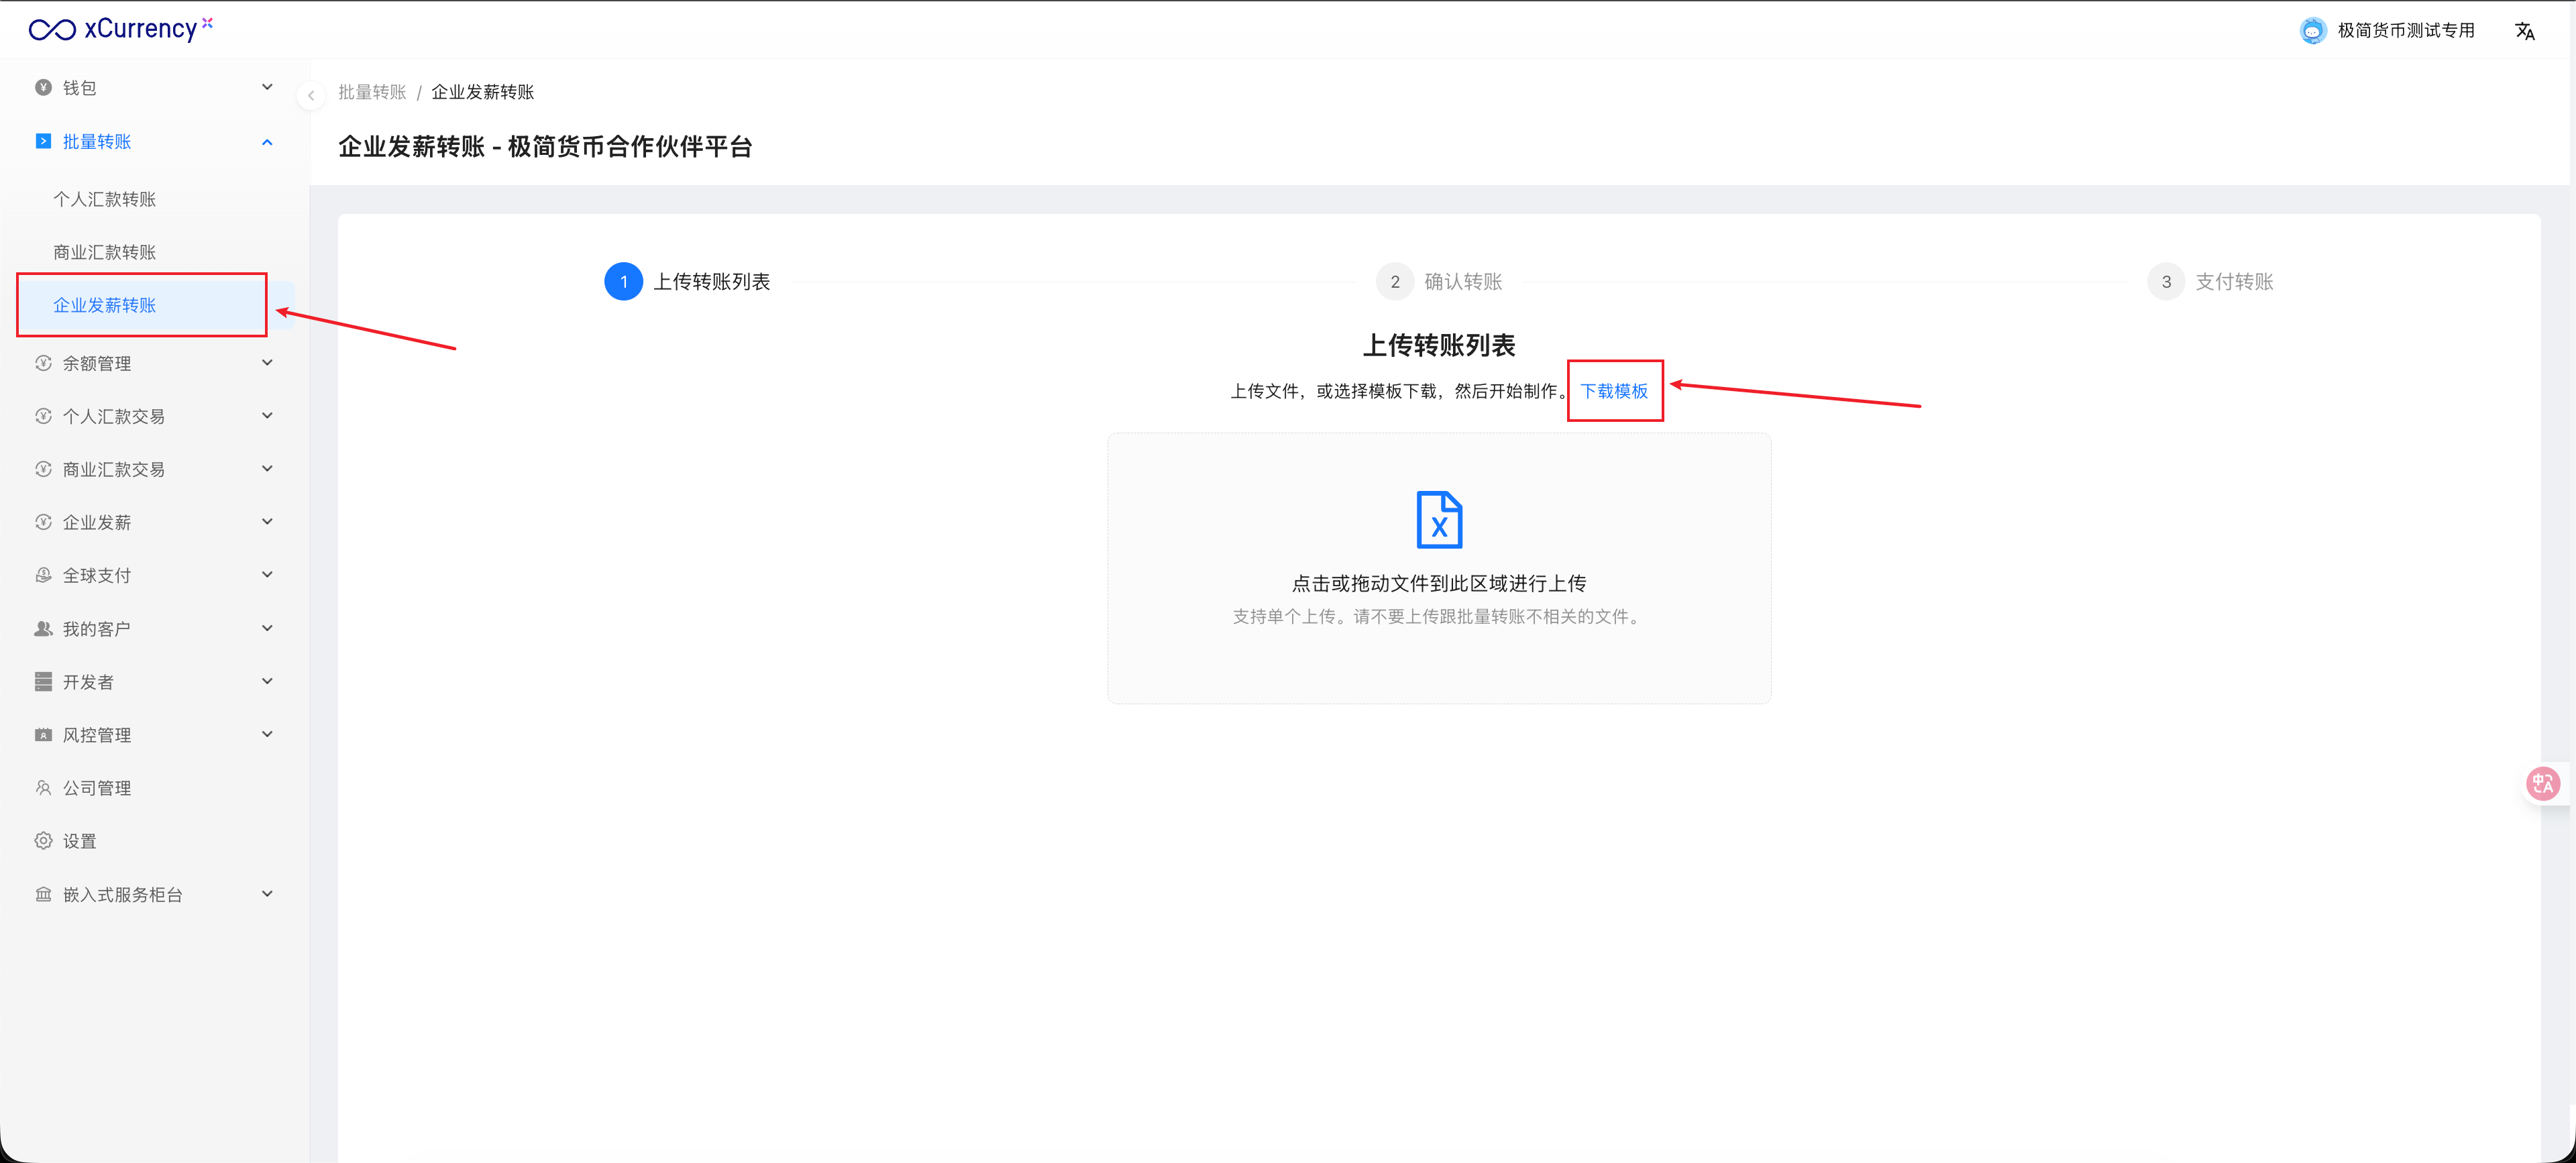Click the xCurrency logo

point(120,29)
